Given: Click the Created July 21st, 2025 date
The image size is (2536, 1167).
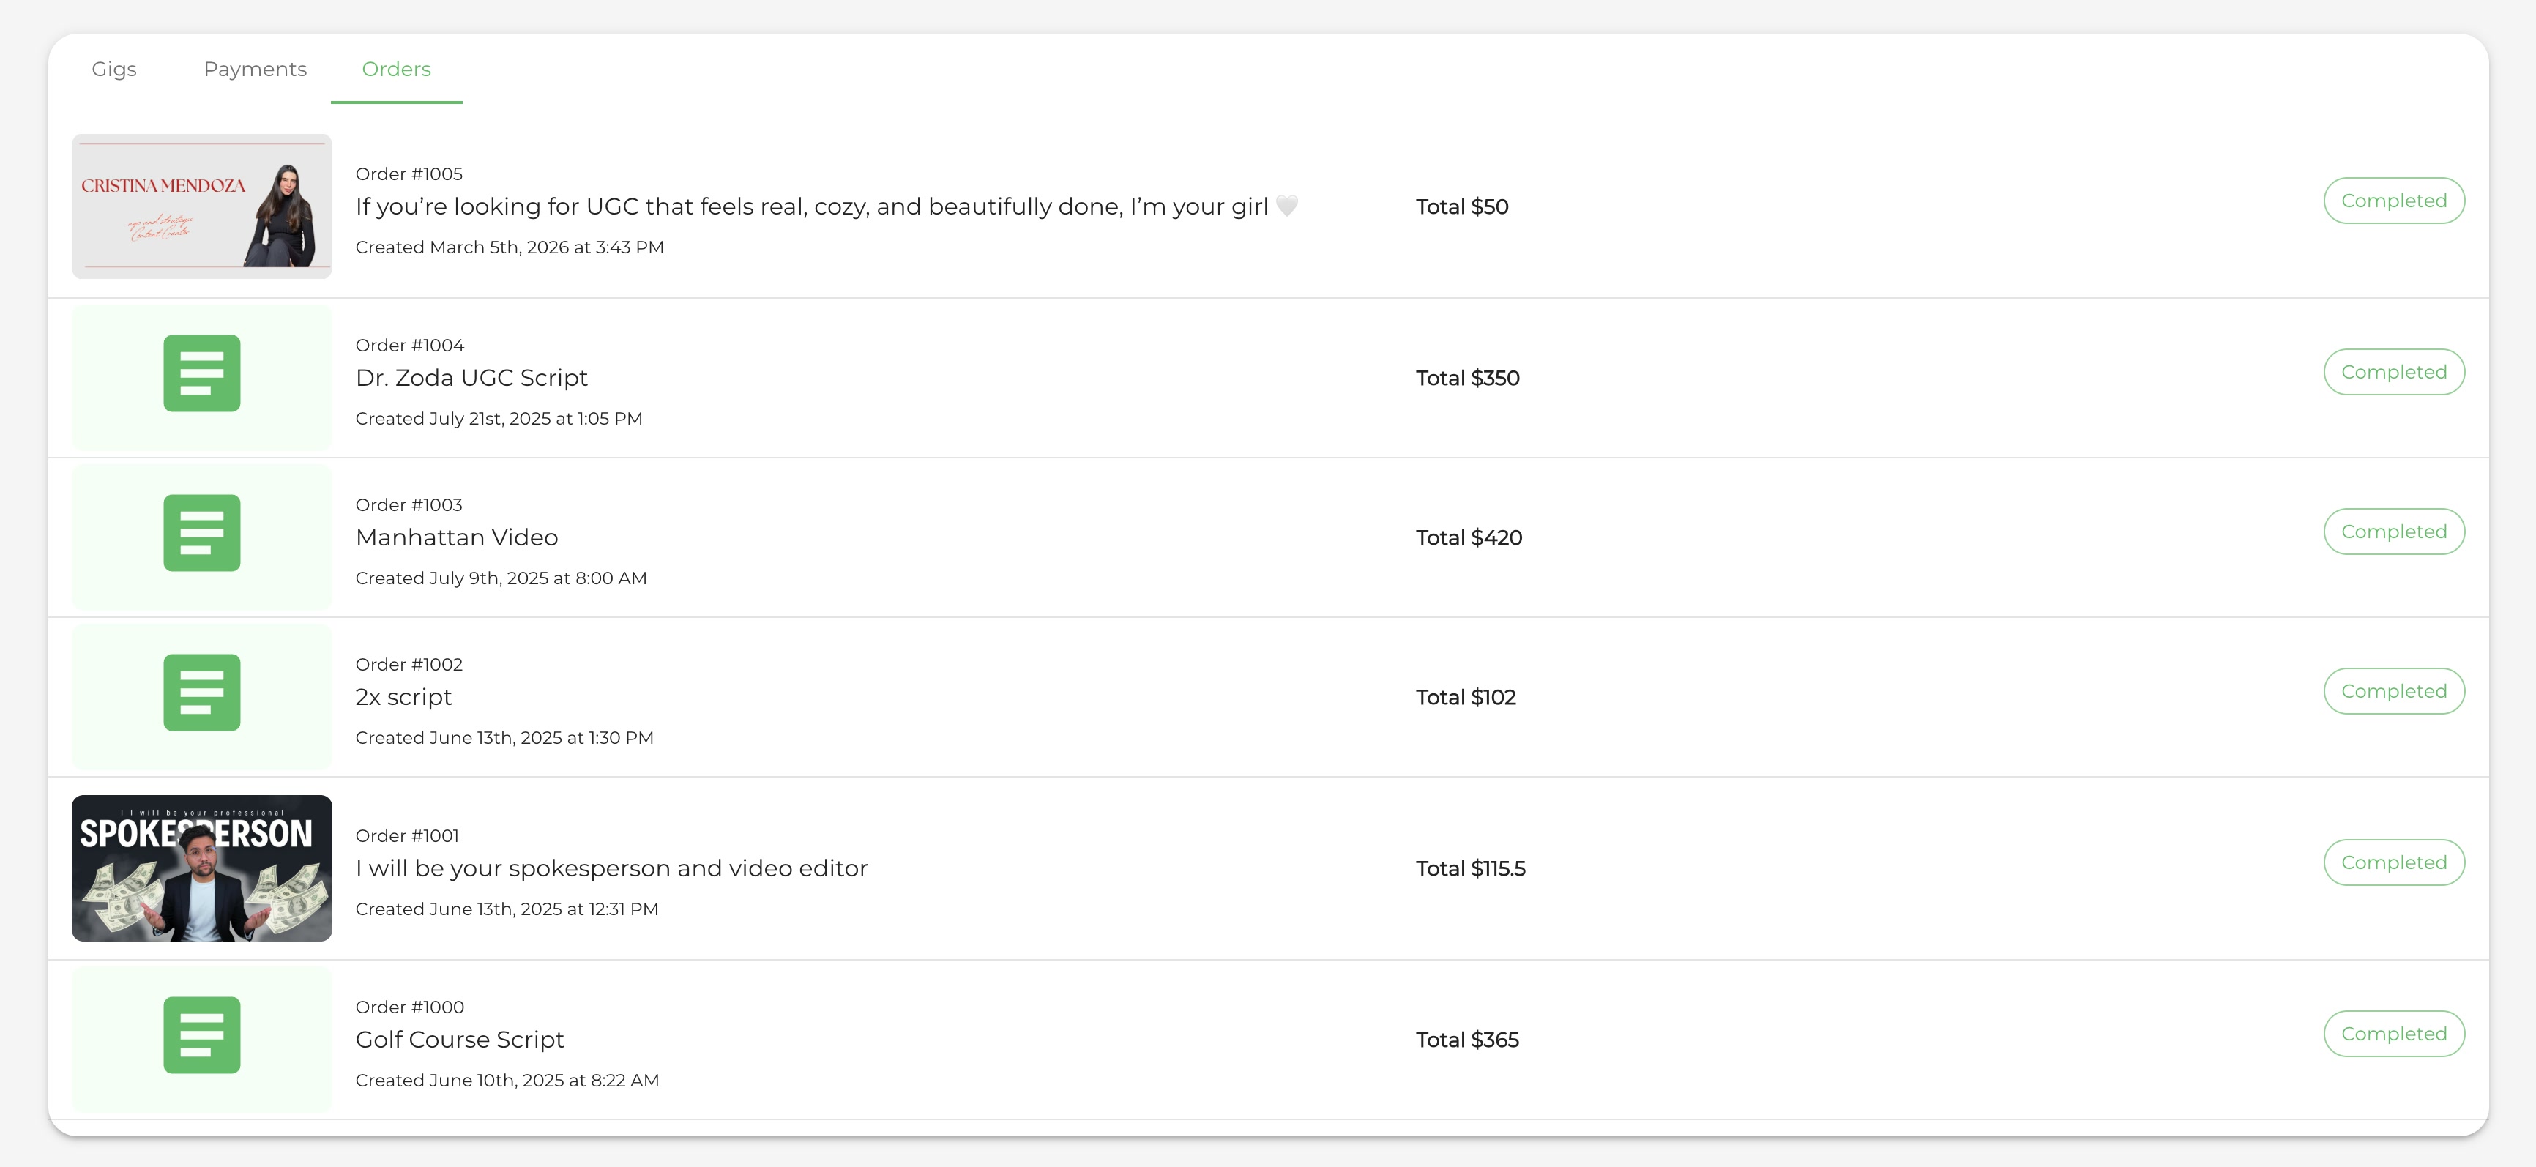Looking at the screenshot, I should [498, 419].
